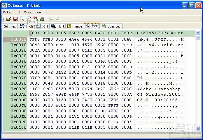Screen dimensions: 203x140
Task: Open file with the folder toolbar icon
Action: point(8,19)
